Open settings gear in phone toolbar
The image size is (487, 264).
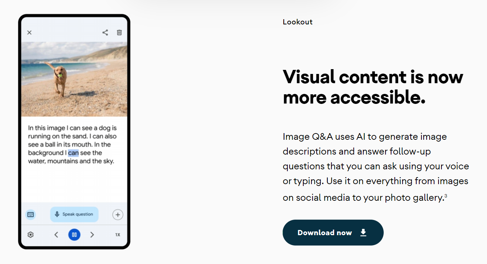coord(31,235)
